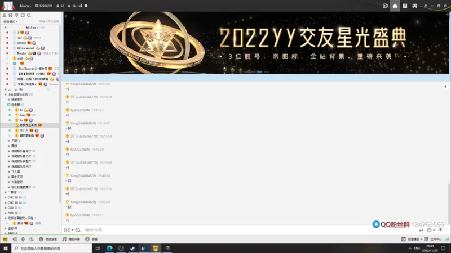Screen dimensions: 451x253
Task: Select the 国士无双 sub-channel
Action: (17, 177)
